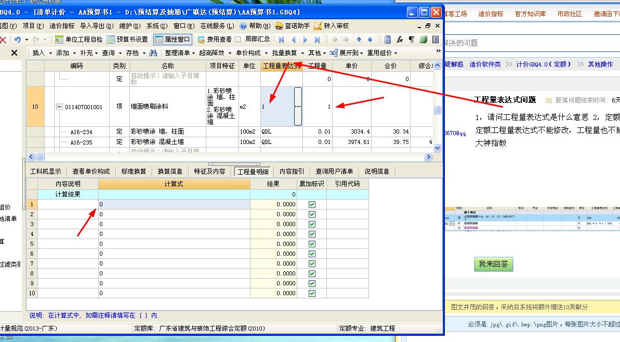Open 市政社区 link in browser window

pos(570,14)
